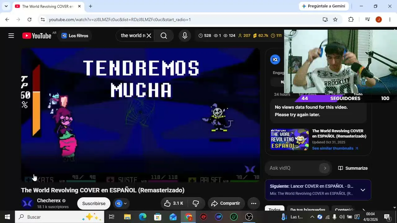Reload the current page
This screenshot has width=397, height=223.
(x=29, y=20)
